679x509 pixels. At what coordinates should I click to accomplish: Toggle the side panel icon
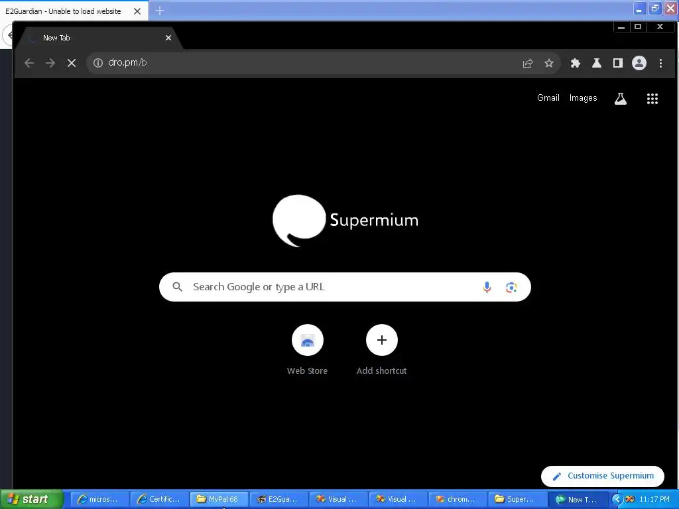point(618,63)
